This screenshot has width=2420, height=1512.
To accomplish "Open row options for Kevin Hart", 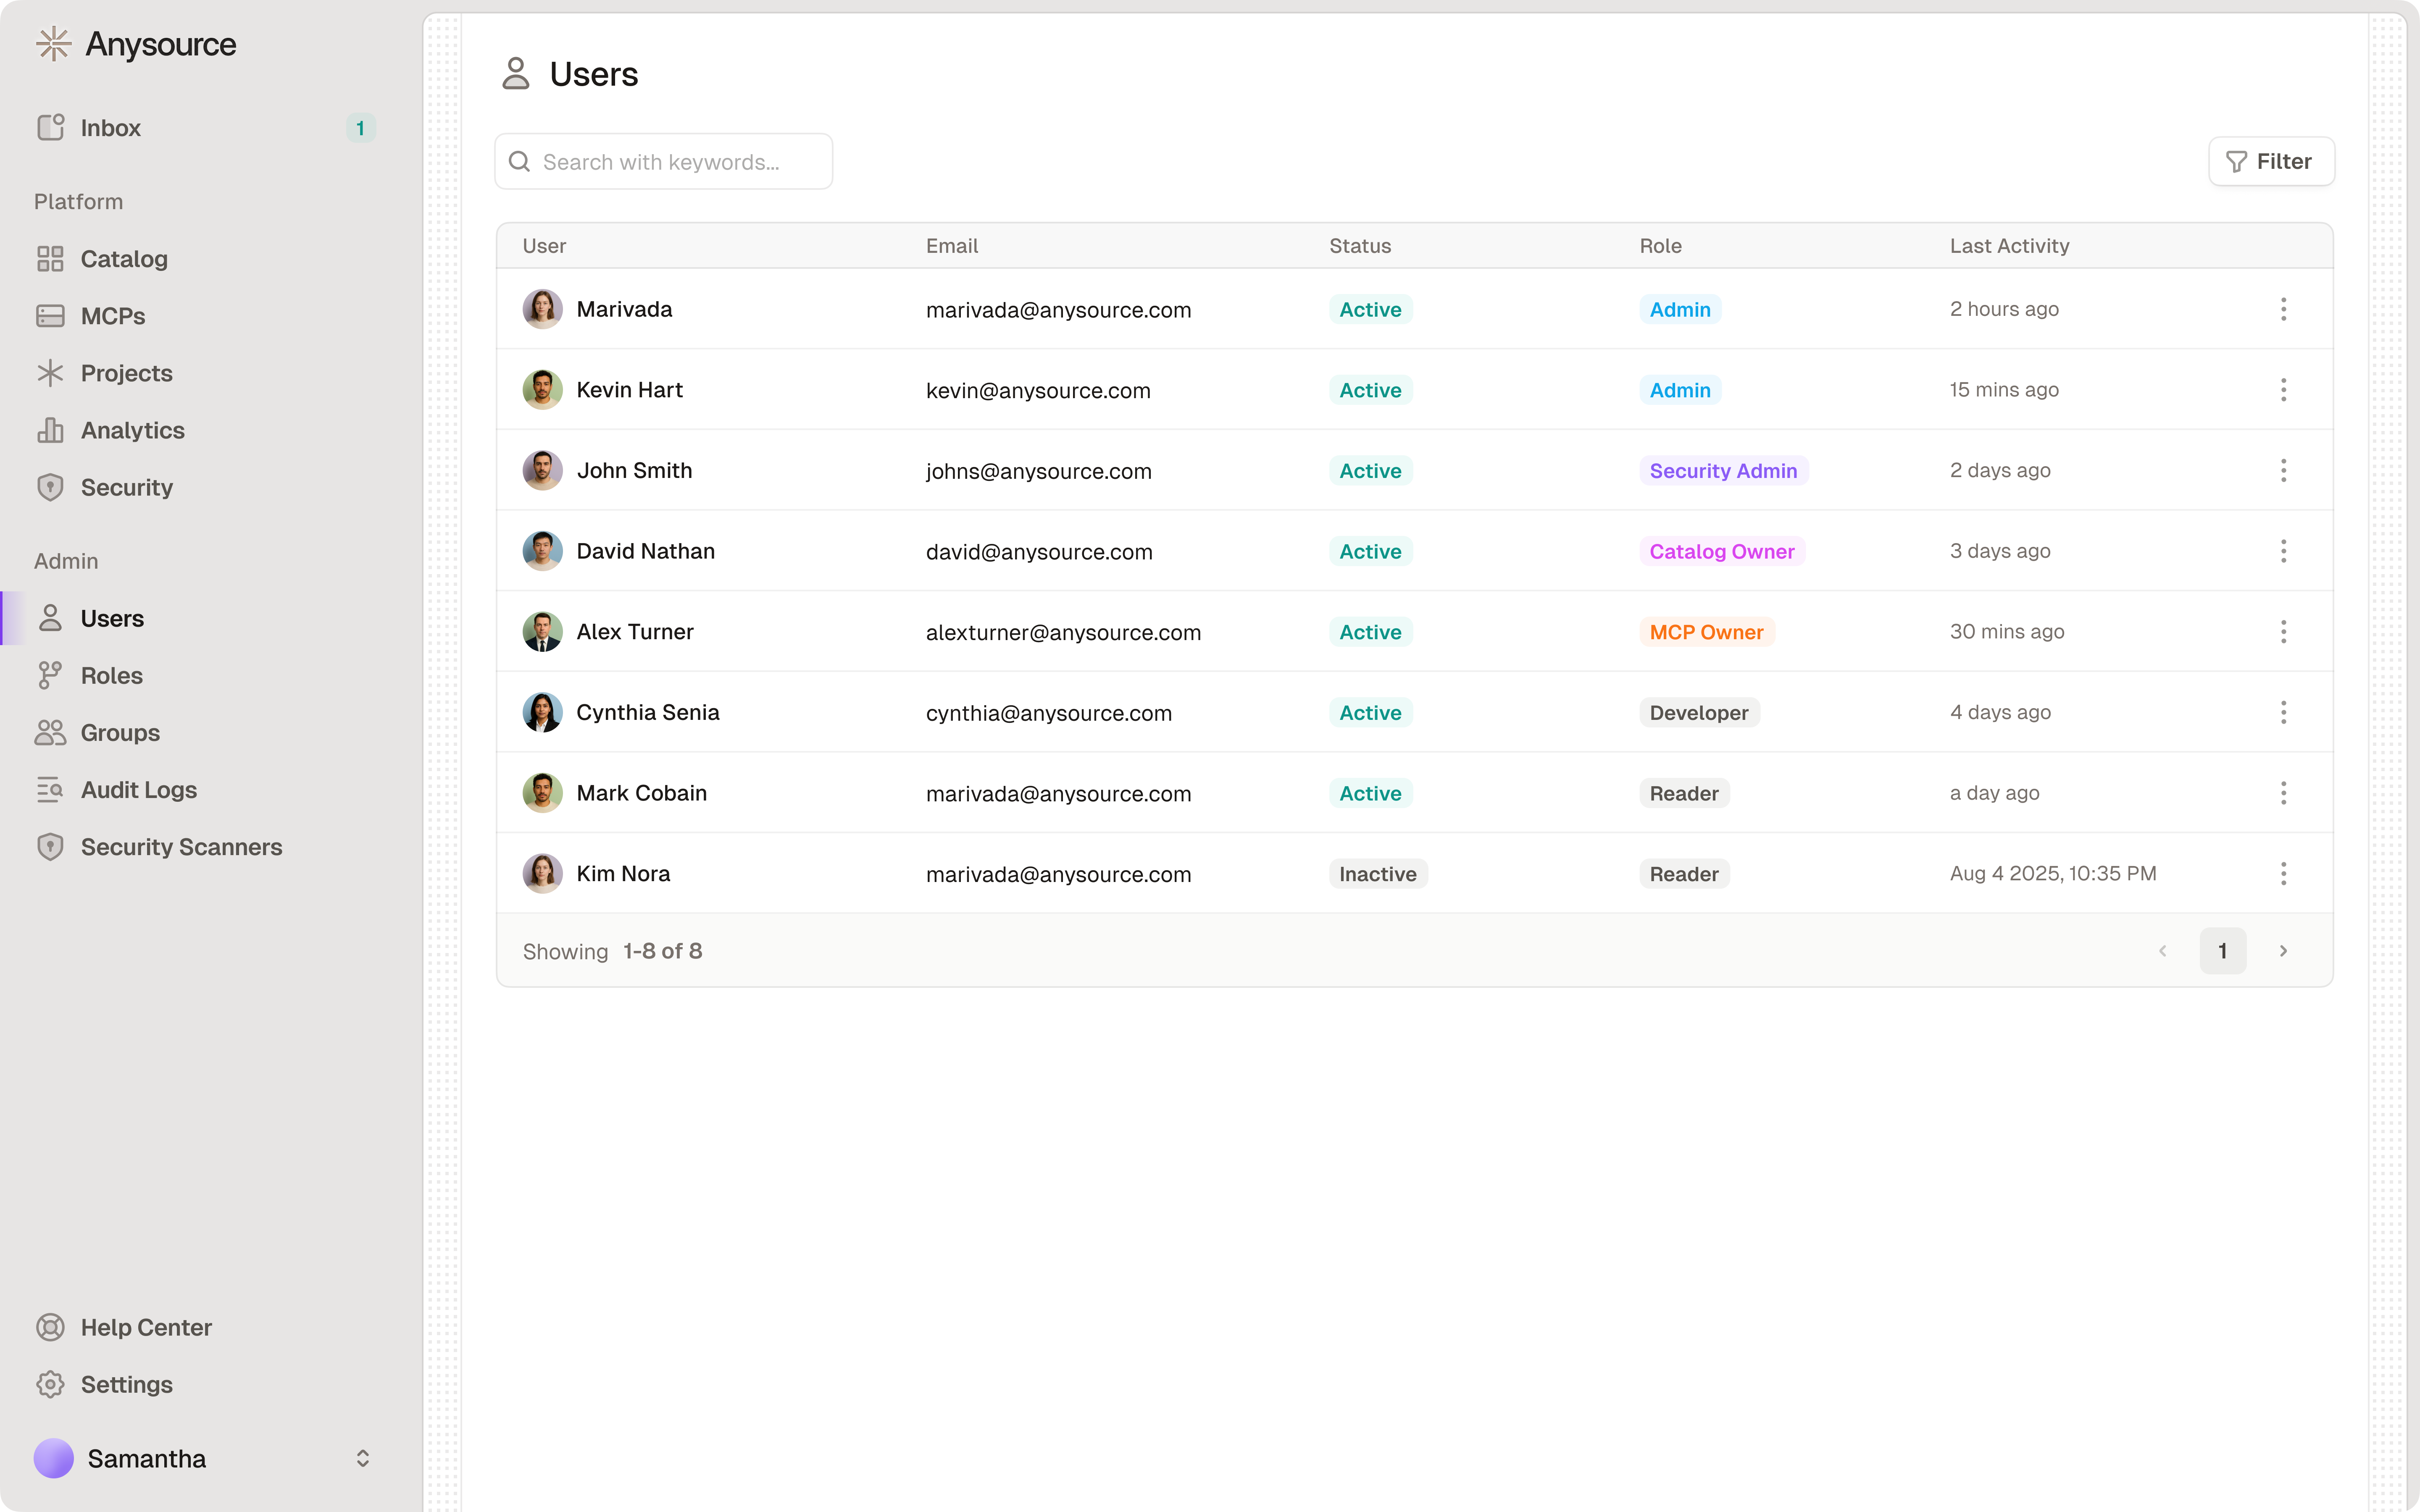I will (x=2283, y=390).
